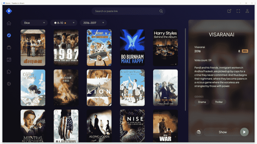Click the open external link icon
257x144 pixels.
(229, 11)
